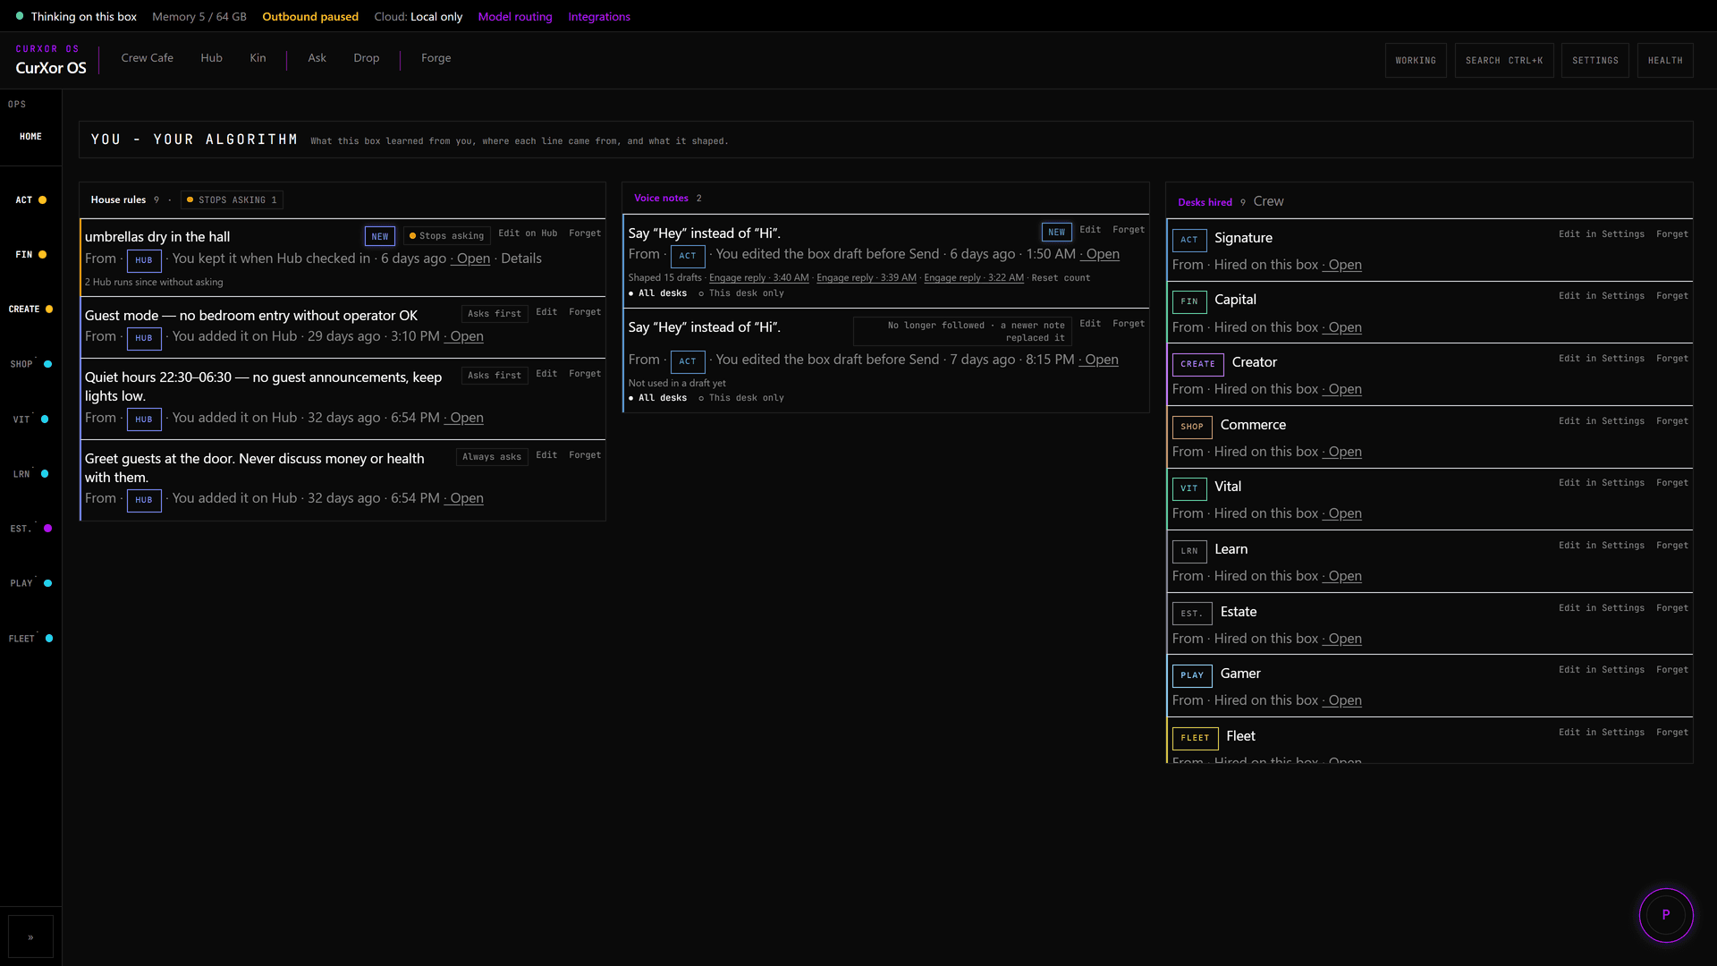Screen dimensions: 1717x966
Task: Filter by STOPS ASKING 1 chip
Action: click(232, 200)
